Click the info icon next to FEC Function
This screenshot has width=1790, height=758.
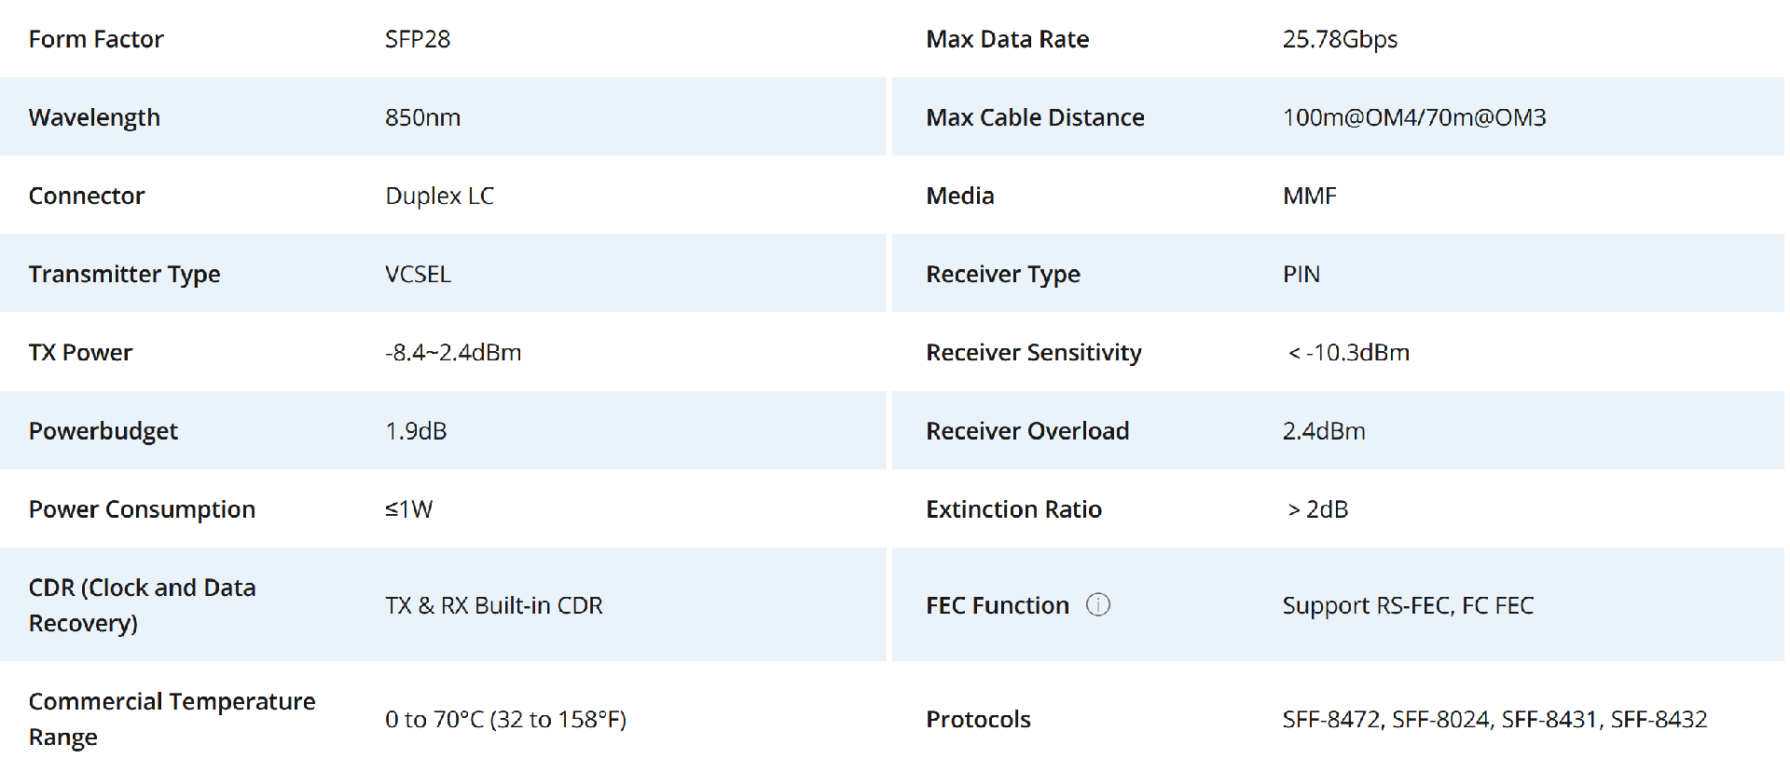point(1098,604)
